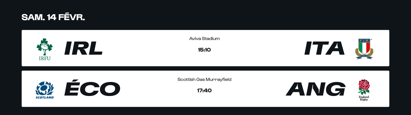Click the Scotland thistle emblem
The width and height of the screenshot is (411, 115).
[x=45, y=88]
